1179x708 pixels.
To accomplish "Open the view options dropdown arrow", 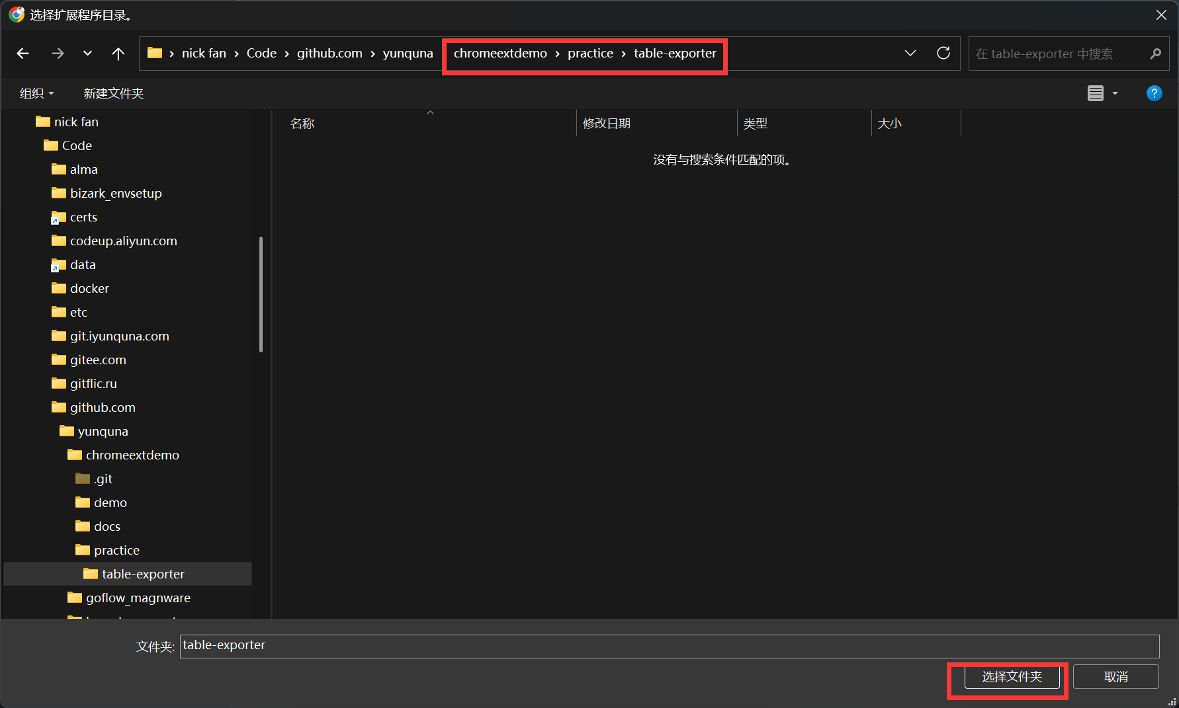I will pyautogui.click(x=1115, y=93).
